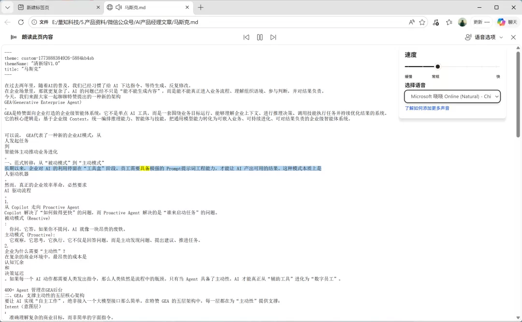Refresh the current page
The height and width of the screenshot is (322, 522).
21,22
